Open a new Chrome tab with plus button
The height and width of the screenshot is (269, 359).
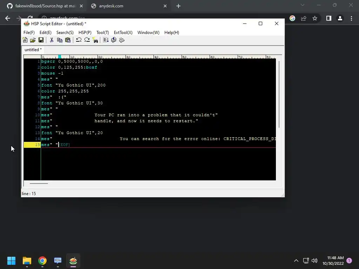[x=178, y=6]
